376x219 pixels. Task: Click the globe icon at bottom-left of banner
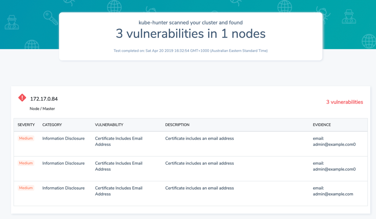[x=32, y=44]
